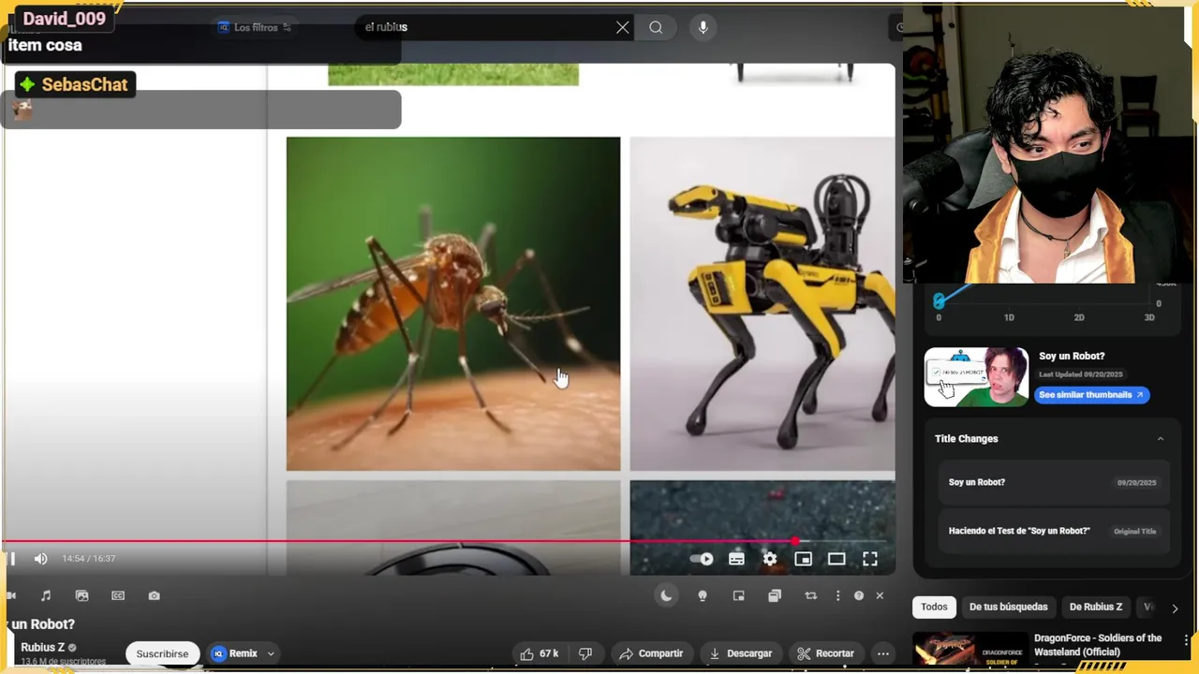The image size is (1199, 674).
Task: Click the Haciendo el Test de Soy un Robot row
Action: 1054,531
